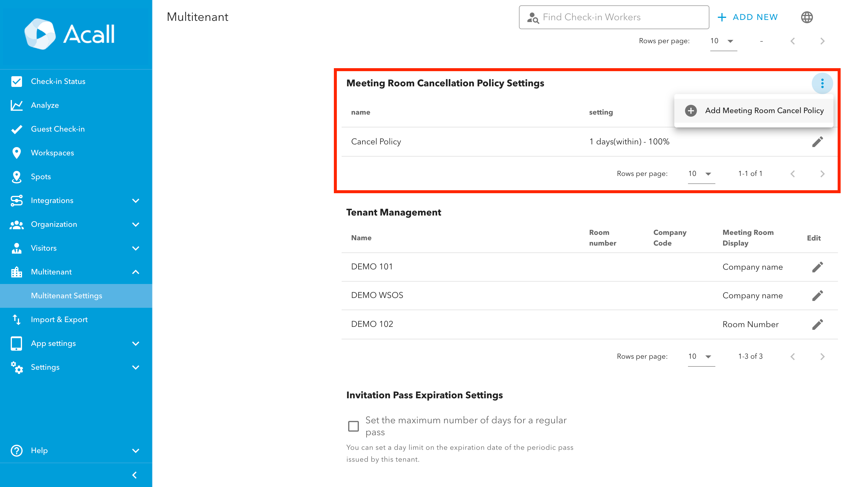This screenshot has width=857, height=487.
Task: Expand the Settings menu chevron
Action: tap(136, 367)
